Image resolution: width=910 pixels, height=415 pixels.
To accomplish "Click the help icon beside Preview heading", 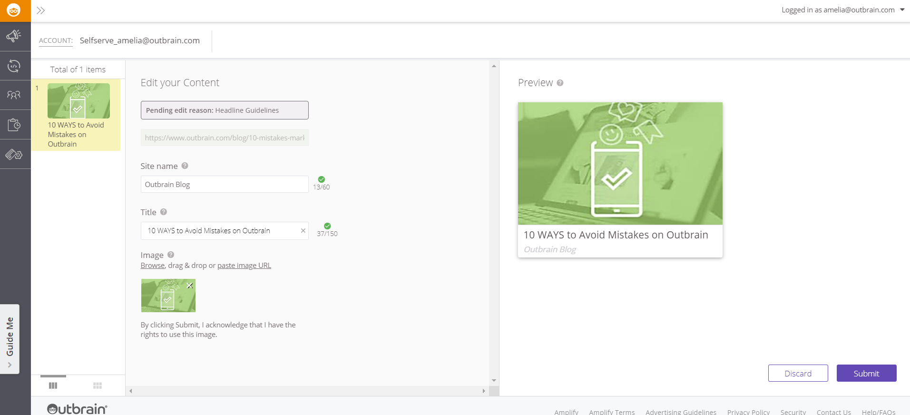I will [560, 83].
